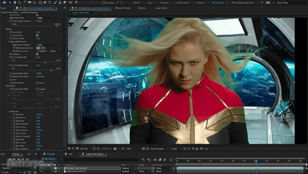Image resolution: width=308 pixels, height=174 pixels.
Task: Uncheck the Inward Blur checkbox
Action: pyautogui.click(x=37, y=35)
